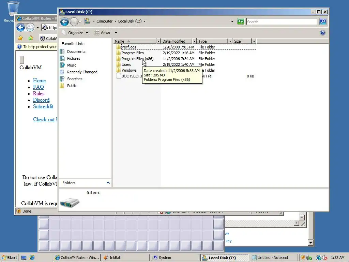349x262 pixels.
Task: Click the Start button
Action: point(9,258)
